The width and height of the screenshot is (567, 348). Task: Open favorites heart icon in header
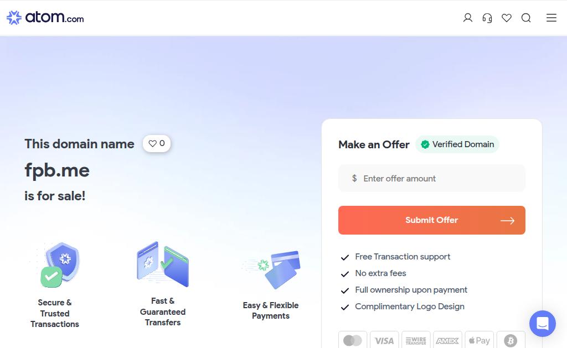point(507,18)
